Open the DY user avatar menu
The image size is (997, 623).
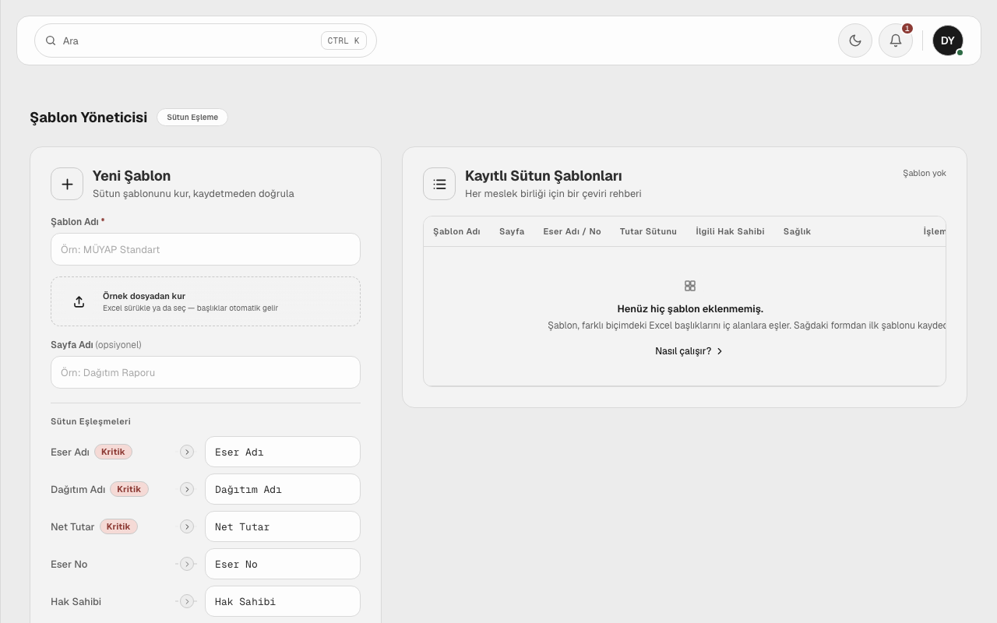click(948, 40)
